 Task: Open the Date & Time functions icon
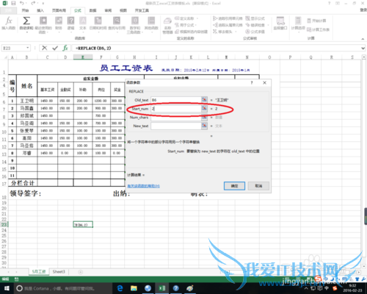pos(98,21)
